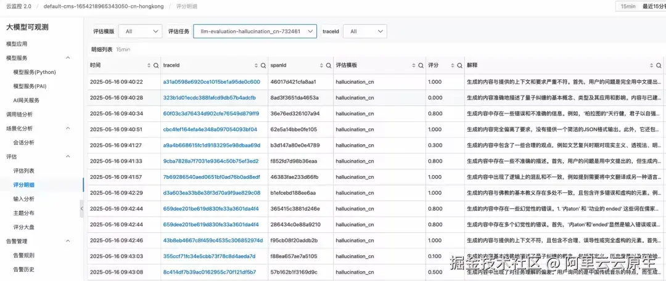
Task: Search within the traceId column
Action: click(263, 66)
